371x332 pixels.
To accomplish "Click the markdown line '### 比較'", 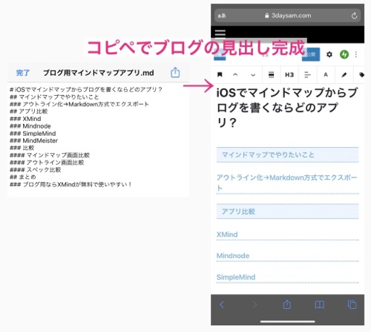I will [x=22, y=148].
